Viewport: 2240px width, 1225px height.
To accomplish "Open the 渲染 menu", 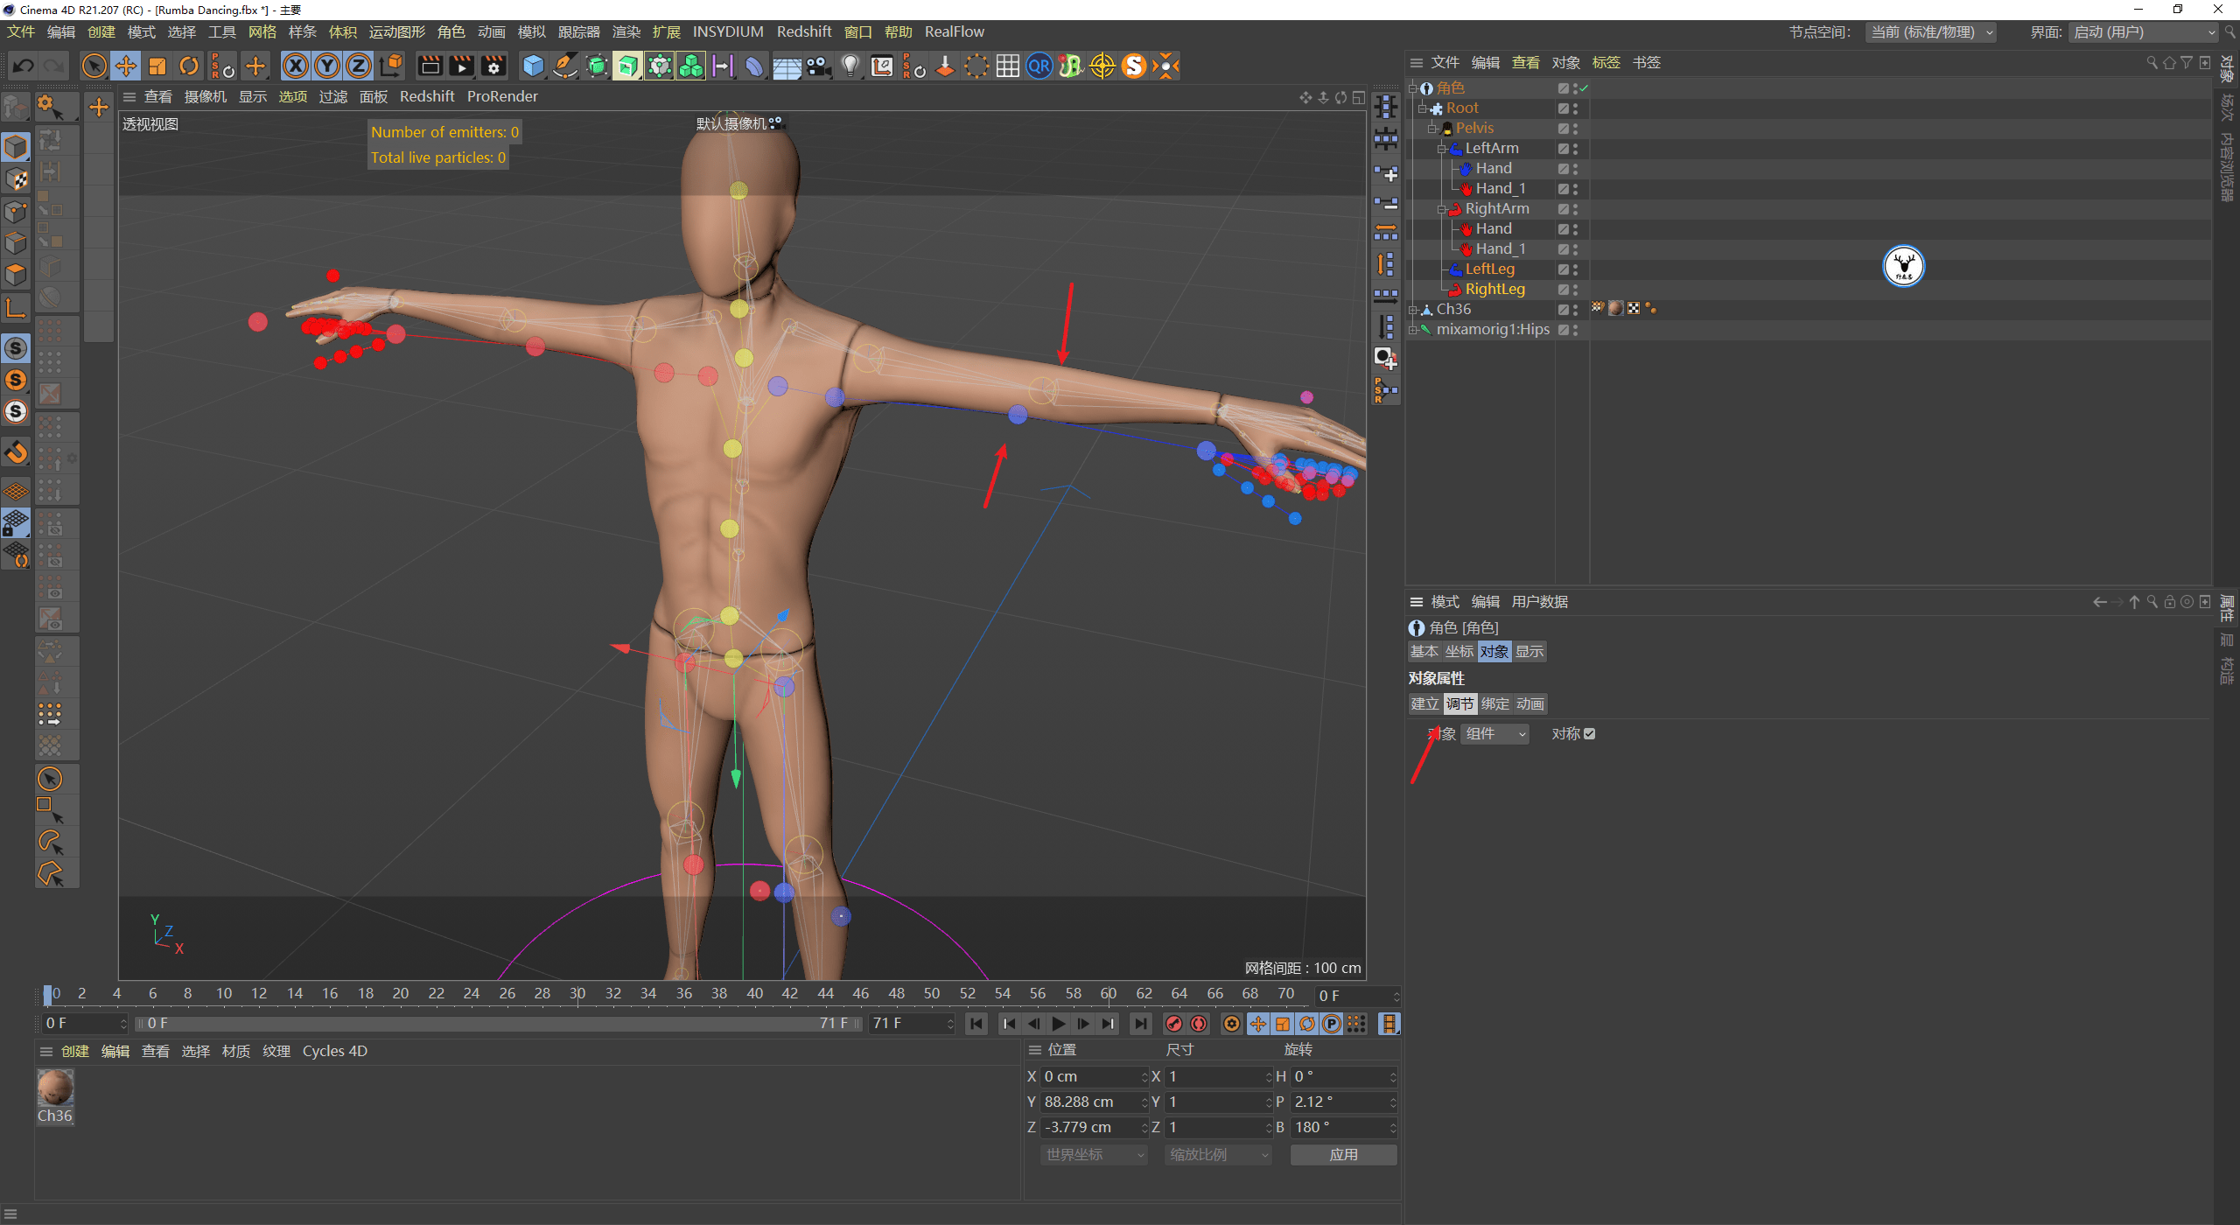I will pyautogui.click(x=626, y=31).
